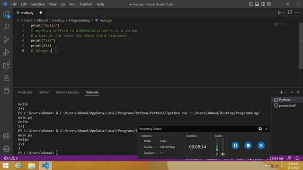Run the Python file with play button
Viewport: 303px width, 170px height.
click(279, 13)
